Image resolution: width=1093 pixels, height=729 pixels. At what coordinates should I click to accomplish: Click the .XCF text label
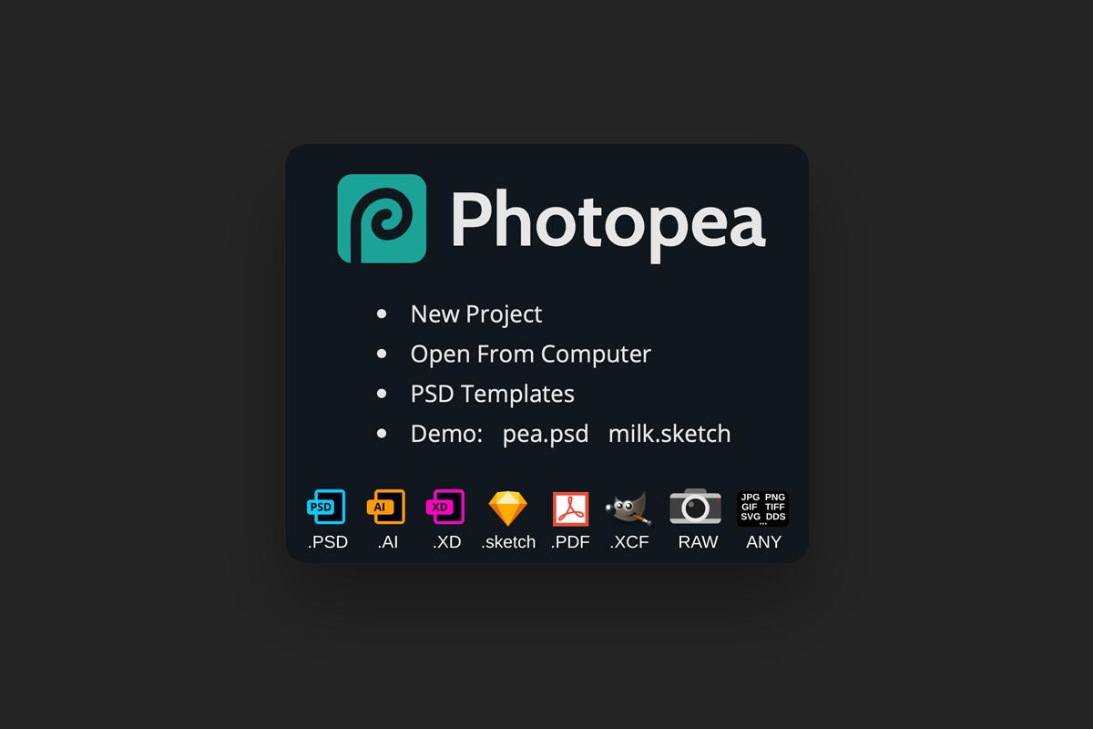tap(629, 542)
